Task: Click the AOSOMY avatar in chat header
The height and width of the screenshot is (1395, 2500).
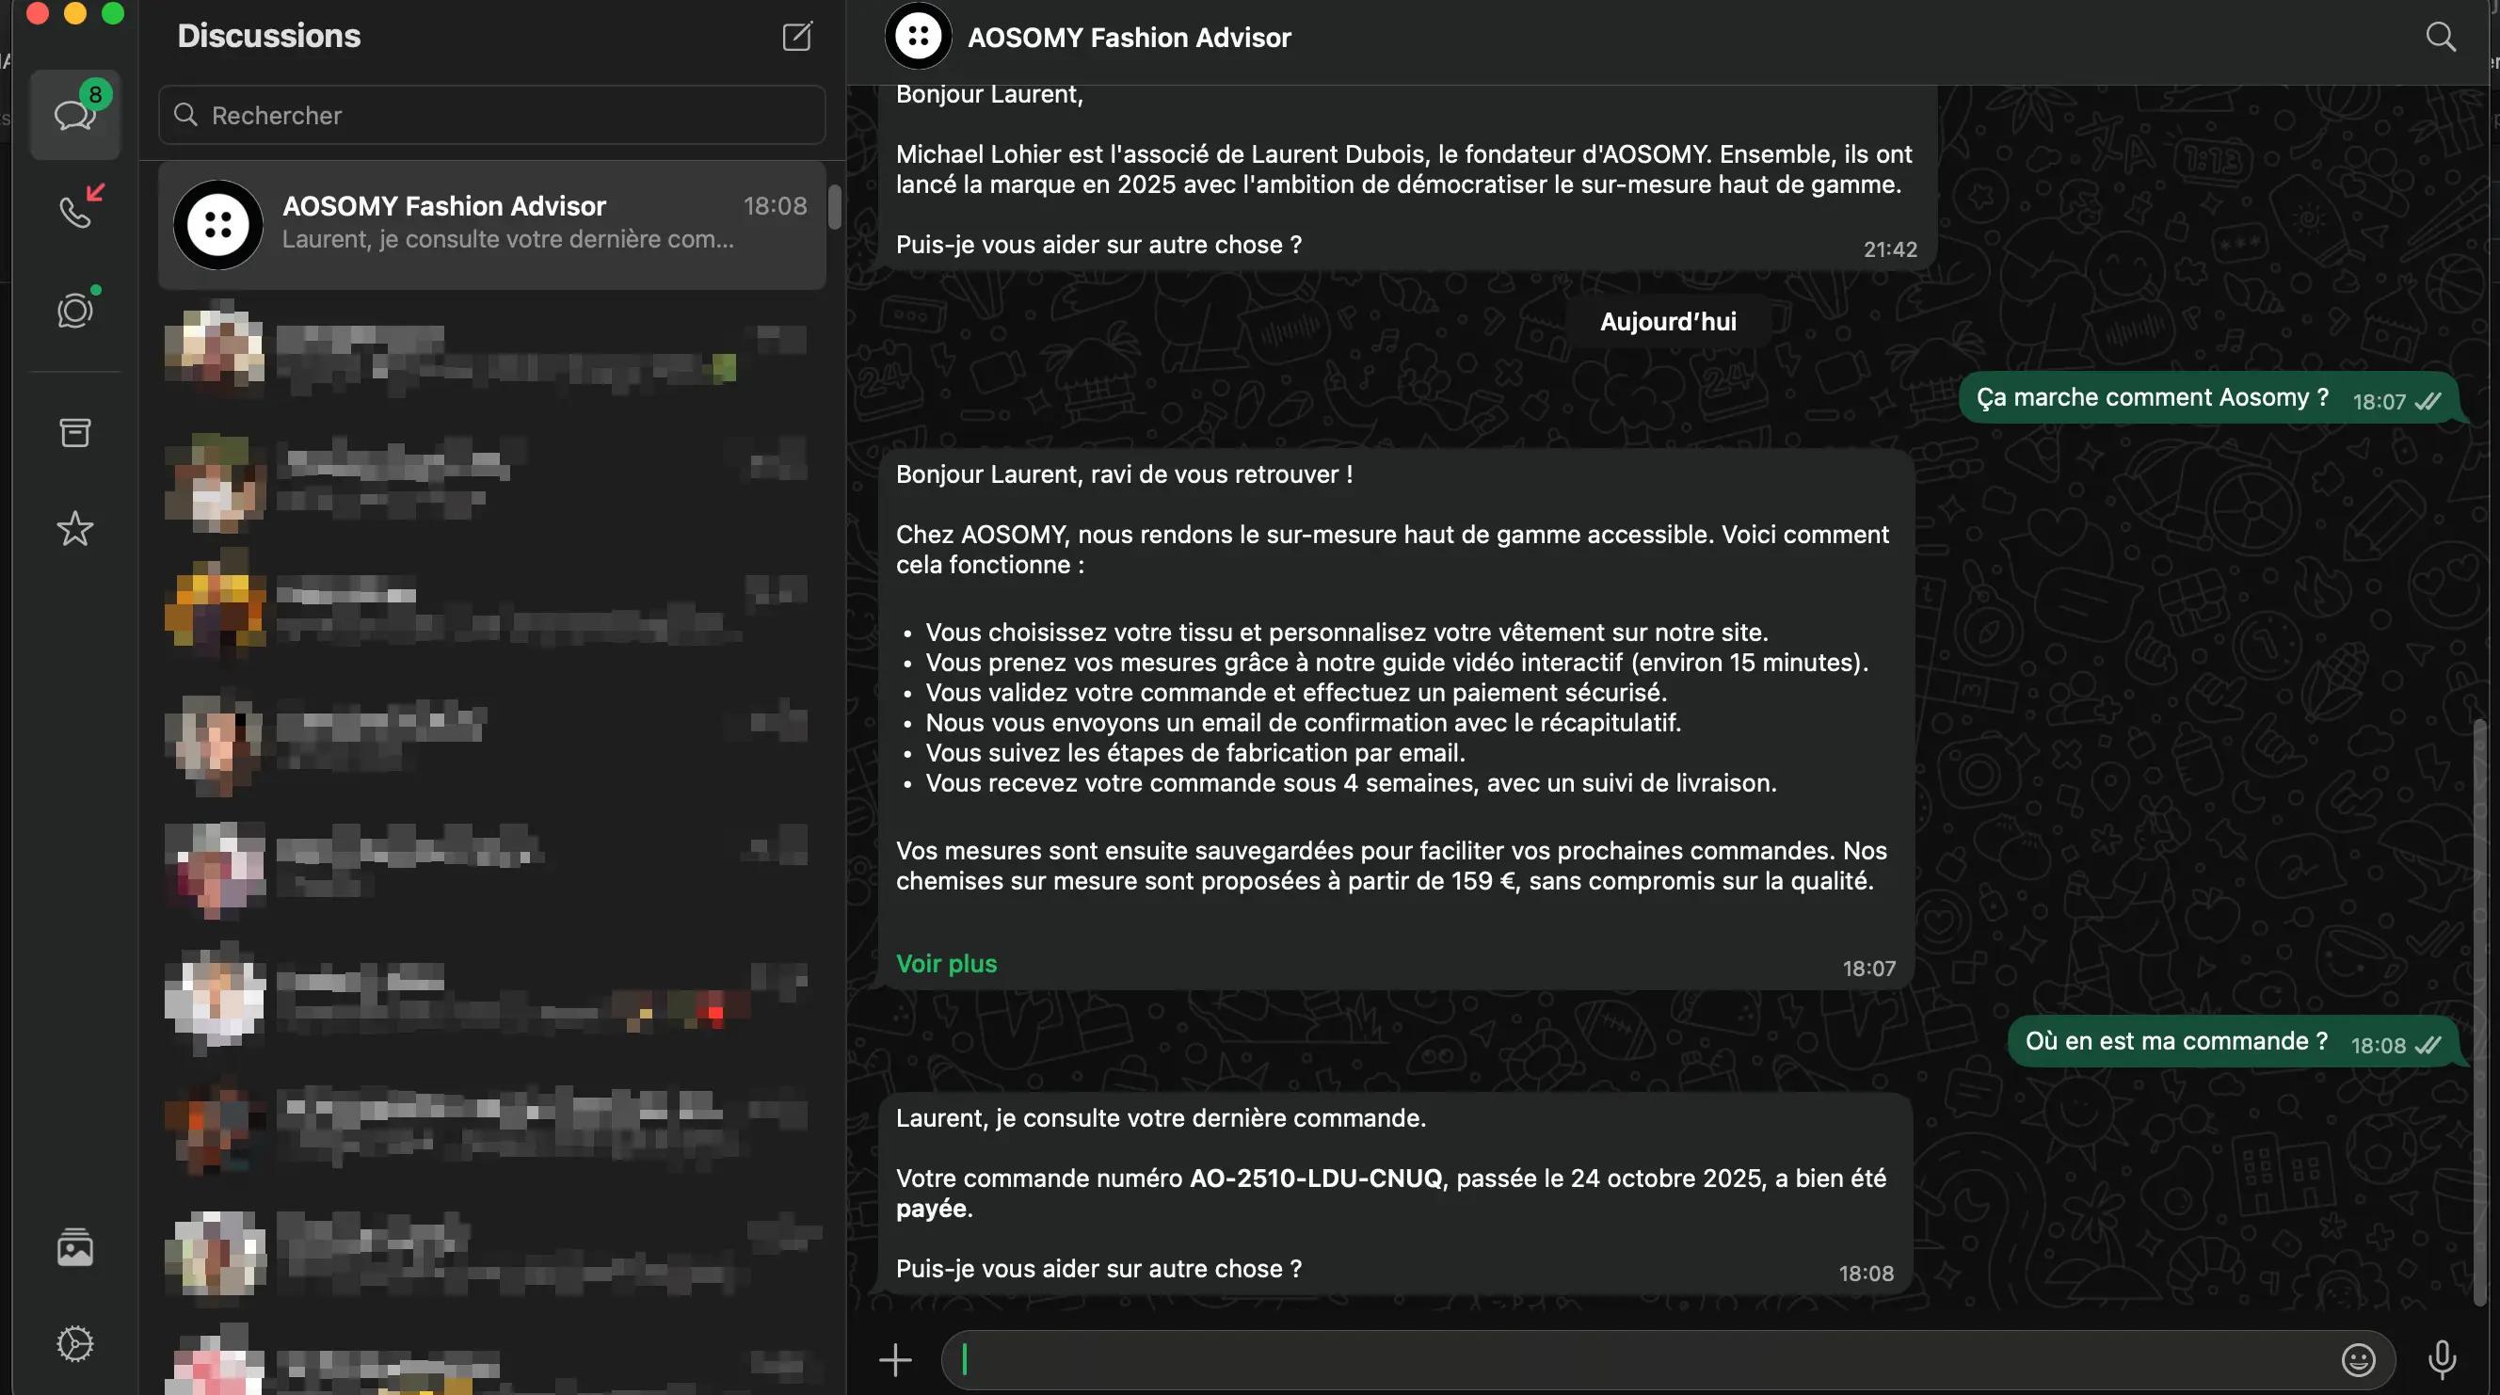Action: coord(917,37)
